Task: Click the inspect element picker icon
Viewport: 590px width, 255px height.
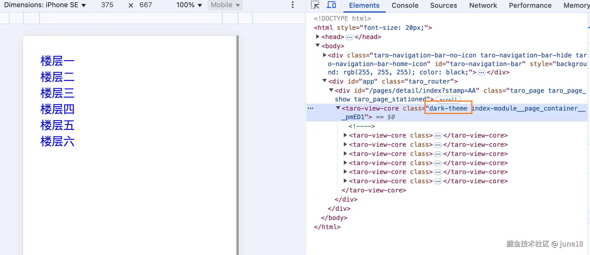Action: 315,5
